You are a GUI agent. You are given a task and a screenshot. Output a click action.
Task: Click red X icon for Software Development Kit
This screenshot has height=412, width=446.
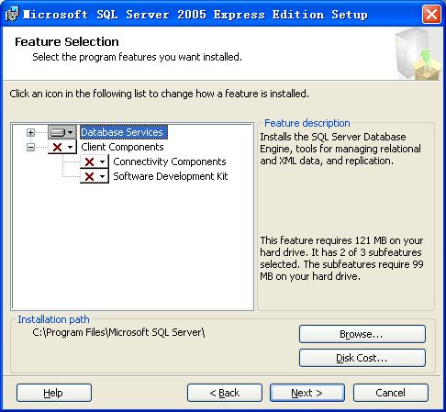click(89, 176)
